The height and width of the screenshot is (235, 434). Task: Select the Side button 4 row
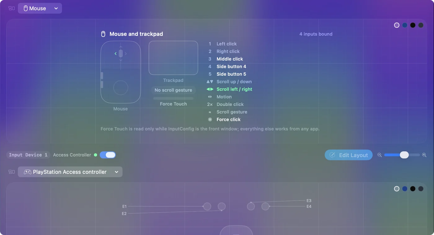tap(227, 66)
